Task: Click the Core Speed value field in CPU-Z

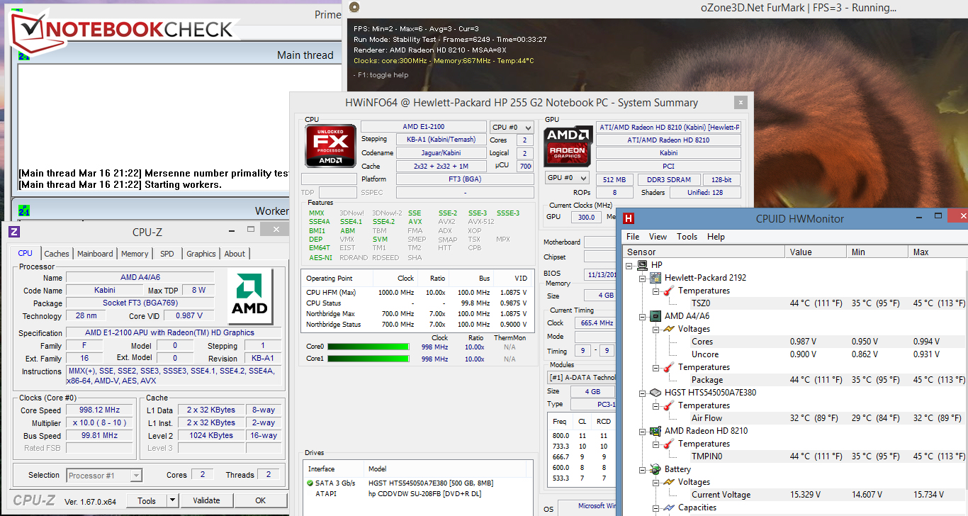Action: tap(99, 410)
